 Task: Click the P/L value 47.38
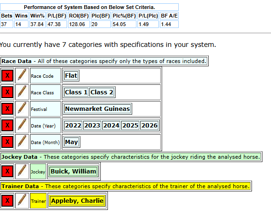point(57,24)
